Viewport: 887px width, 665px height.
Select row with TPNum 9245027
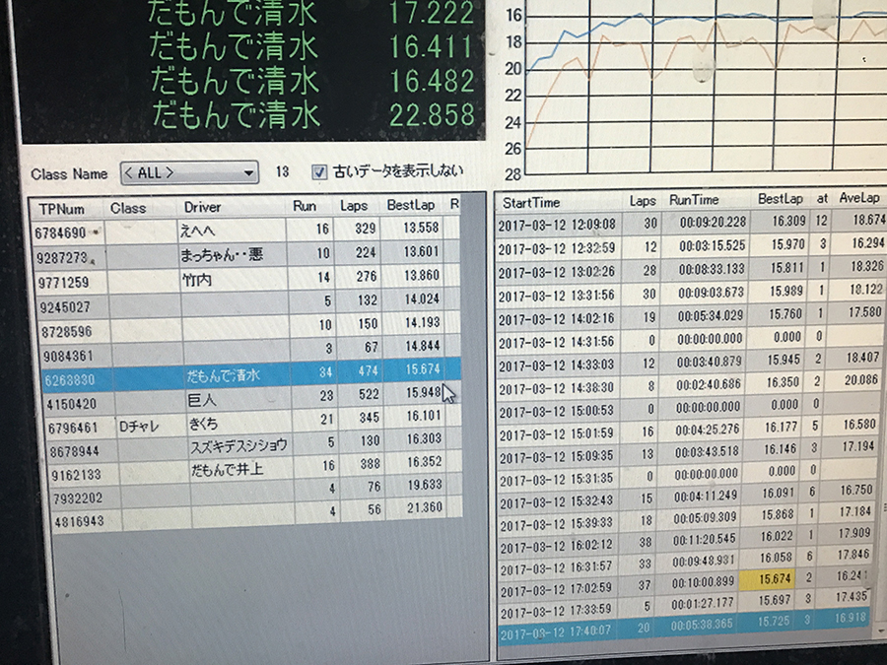point(249,302)
